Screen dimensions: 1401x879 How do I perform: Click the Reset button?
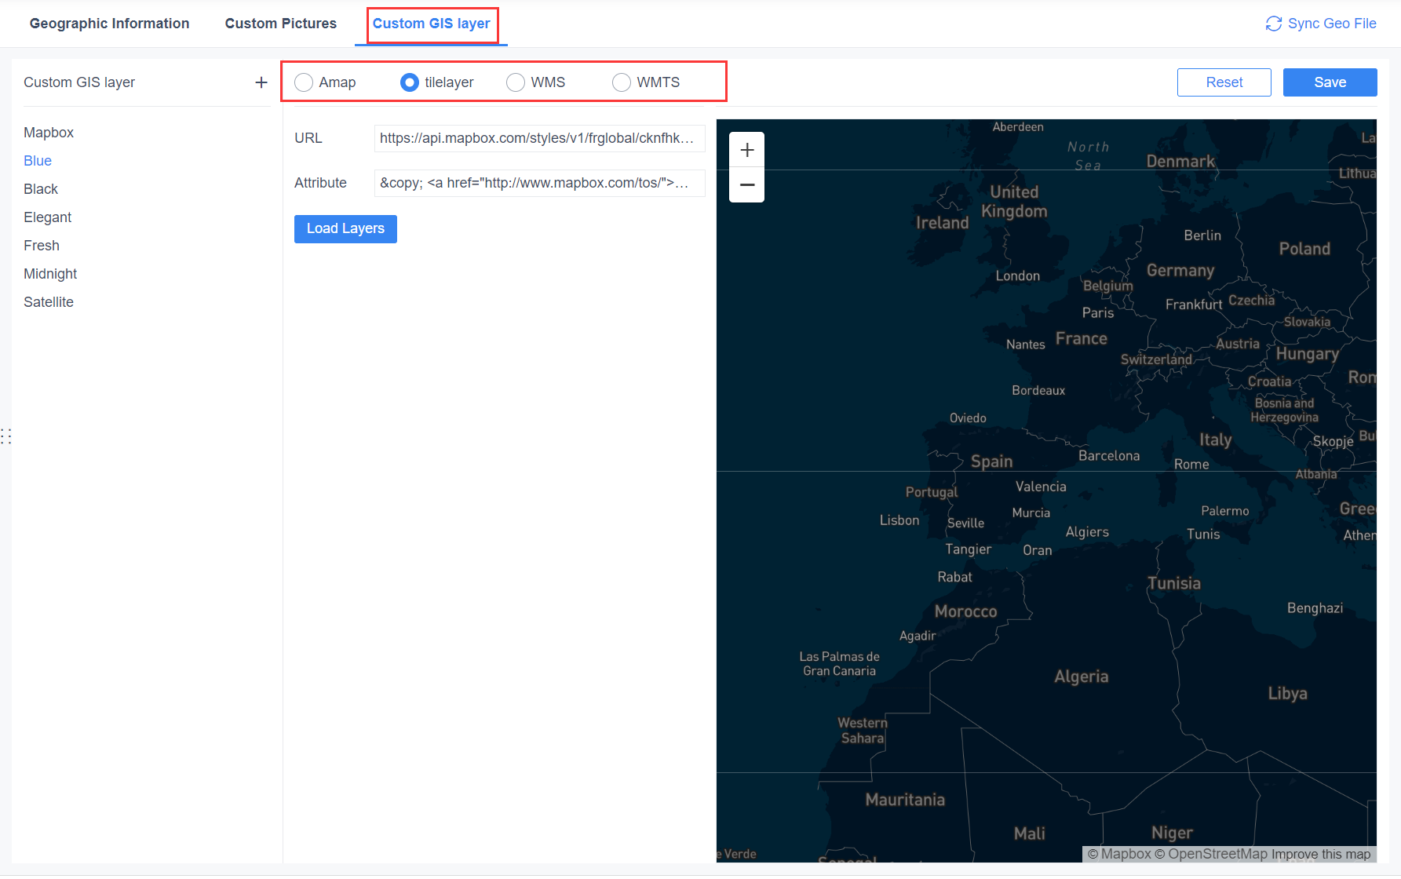point(1224,82)
